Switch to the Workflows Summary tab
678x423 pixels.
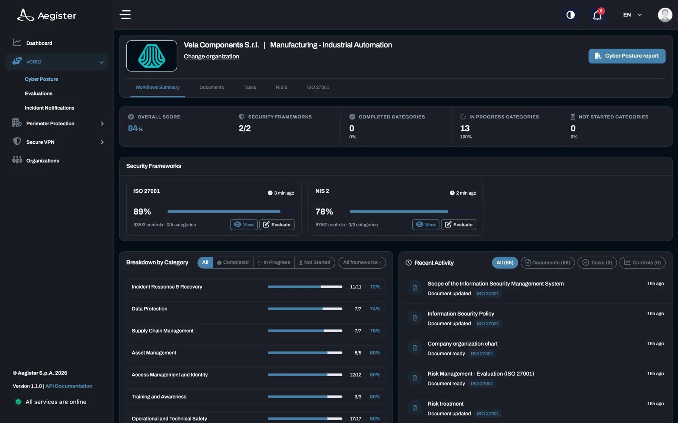158,88
